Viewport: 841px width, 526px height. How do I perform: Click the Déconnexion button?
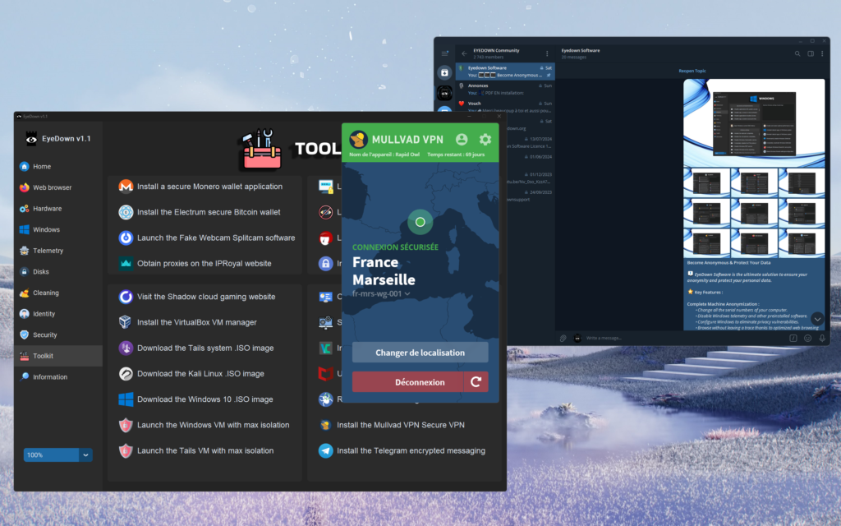pyautogui.click(x=408, y=382)
